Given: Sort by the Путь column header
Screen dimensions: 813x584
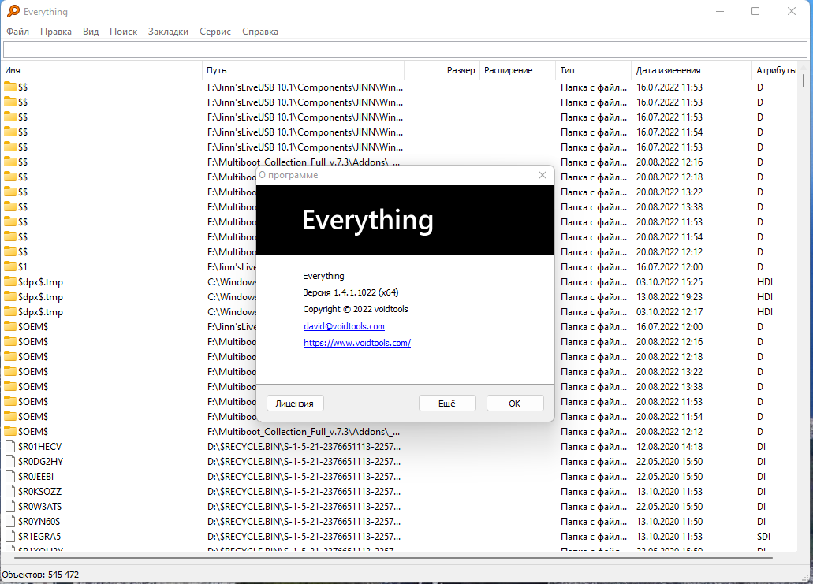Looking at the screenshot, I should click(303, 70).
